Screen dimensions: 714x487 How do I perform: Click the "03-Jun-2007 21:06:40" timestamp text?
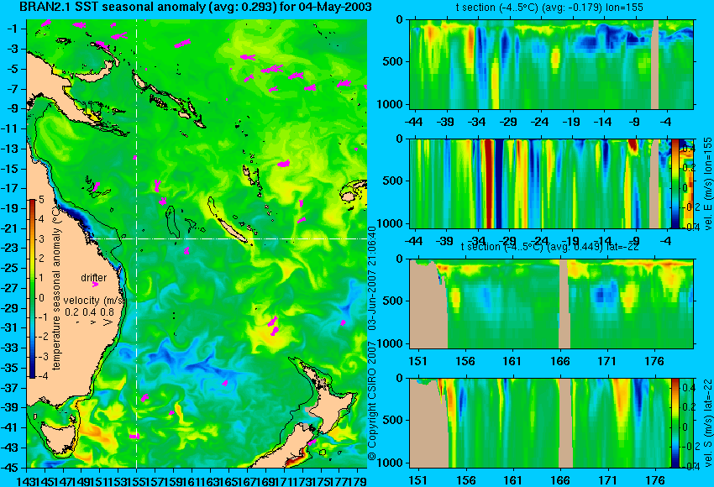[x=372, y=279]
